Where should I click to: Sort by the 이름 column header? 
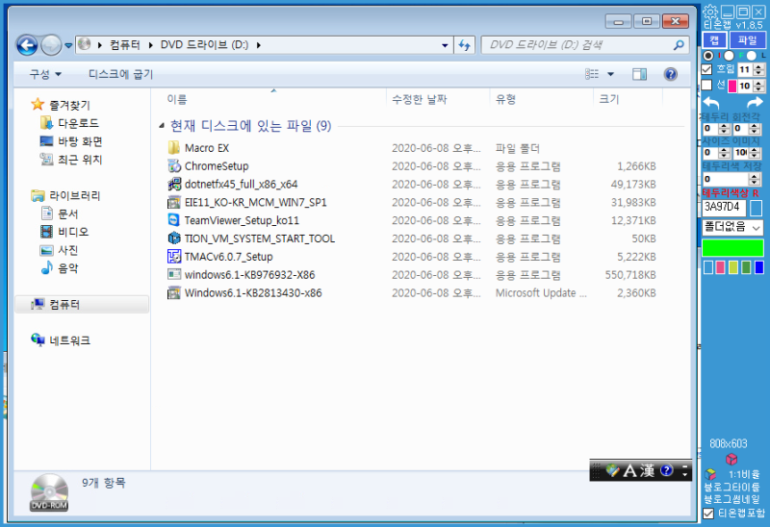click(x=177, y=100)
